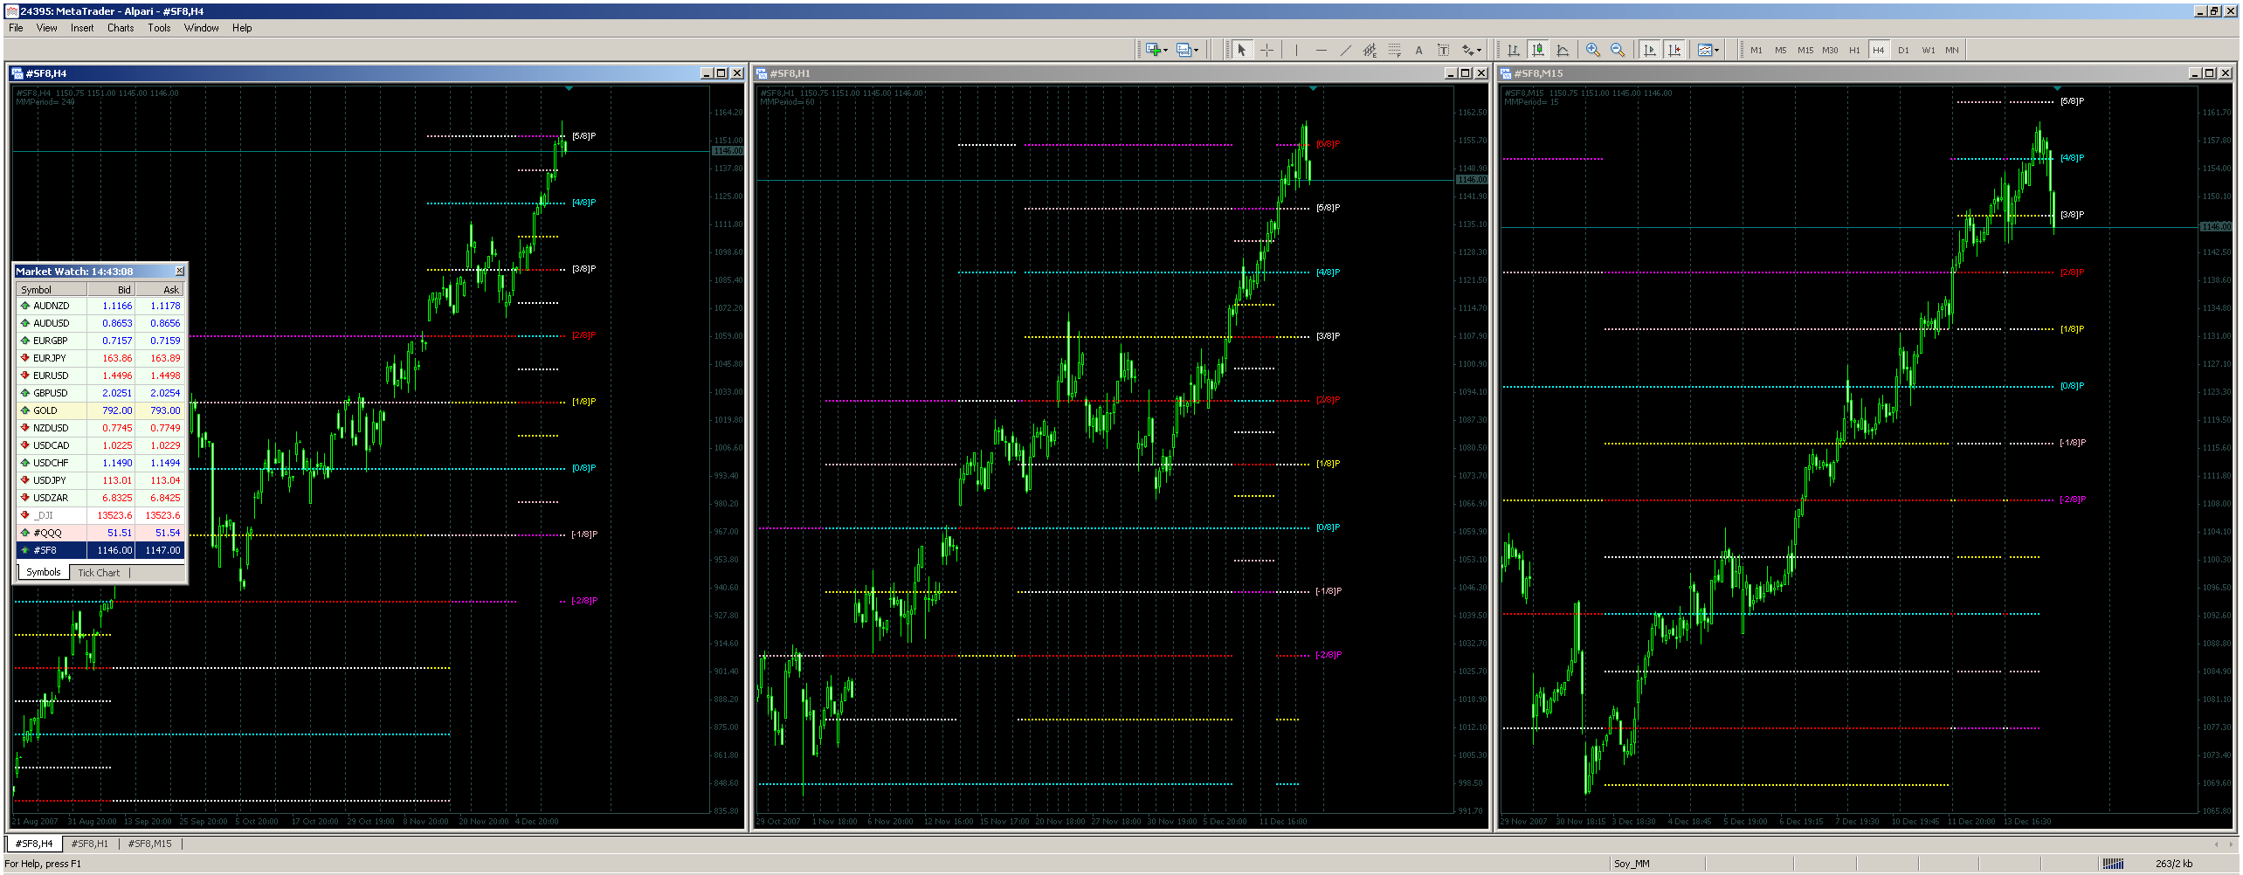Select the trendline drawing tool
Image resolution: width=2243 pixels, height=875 pixels.
[1345, 50]
